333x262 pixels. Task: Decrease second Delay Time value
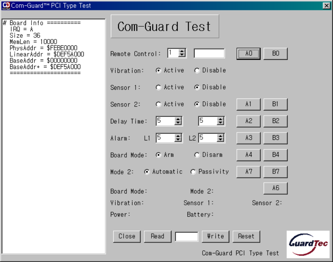coord(221,123)
